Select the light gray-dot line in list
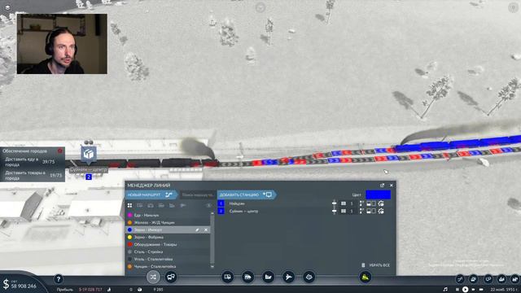The width and height of the screenshot is (521, 293). (x=168, y=251)
